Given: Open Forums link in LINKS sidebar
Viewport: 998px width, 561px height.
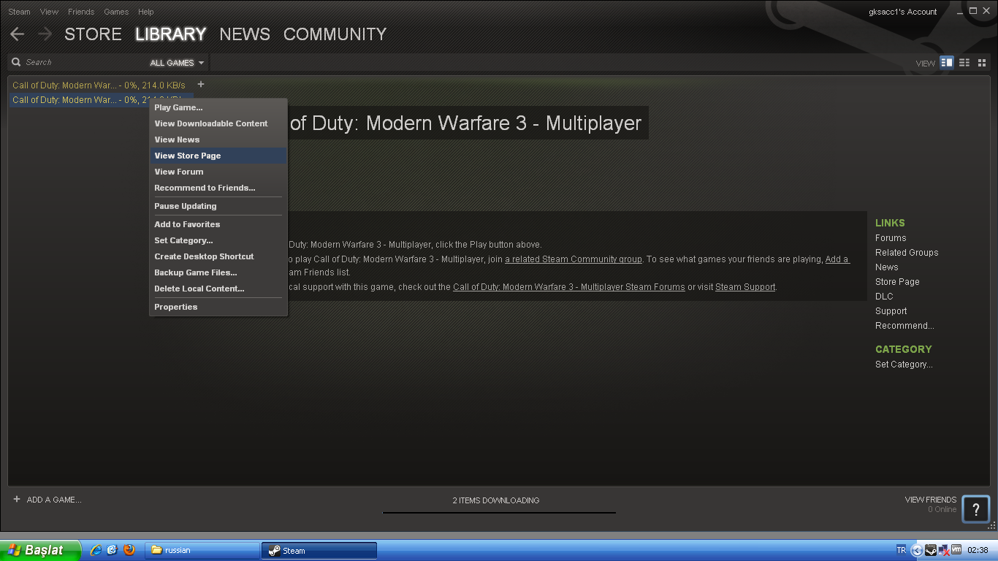Looking at the screenshot, I should coord(891,238).
